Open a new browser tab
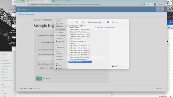This screenshot has height=97, width=173. click(x=78, y=1)
